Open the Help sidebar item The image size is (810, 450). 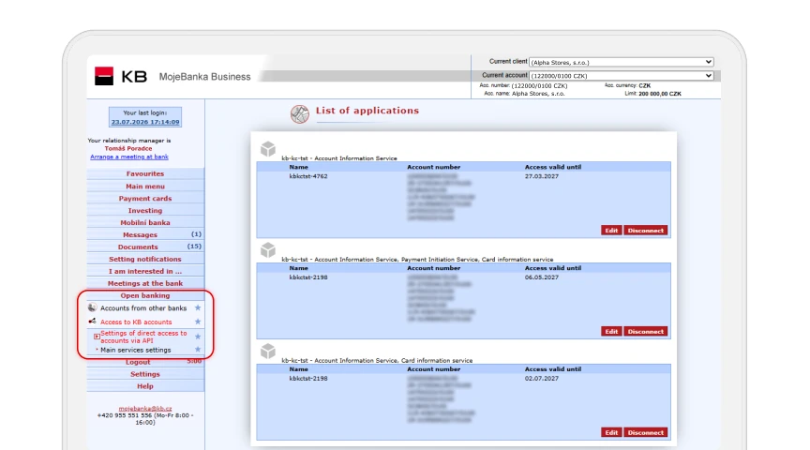pyautogui.click(x=145, y=386)
